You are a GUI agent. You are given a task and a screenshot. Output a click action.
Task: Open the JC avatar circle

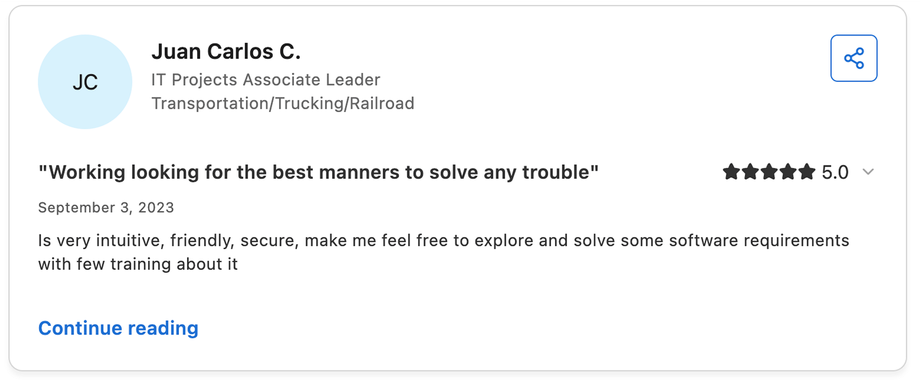pos(85,81)
